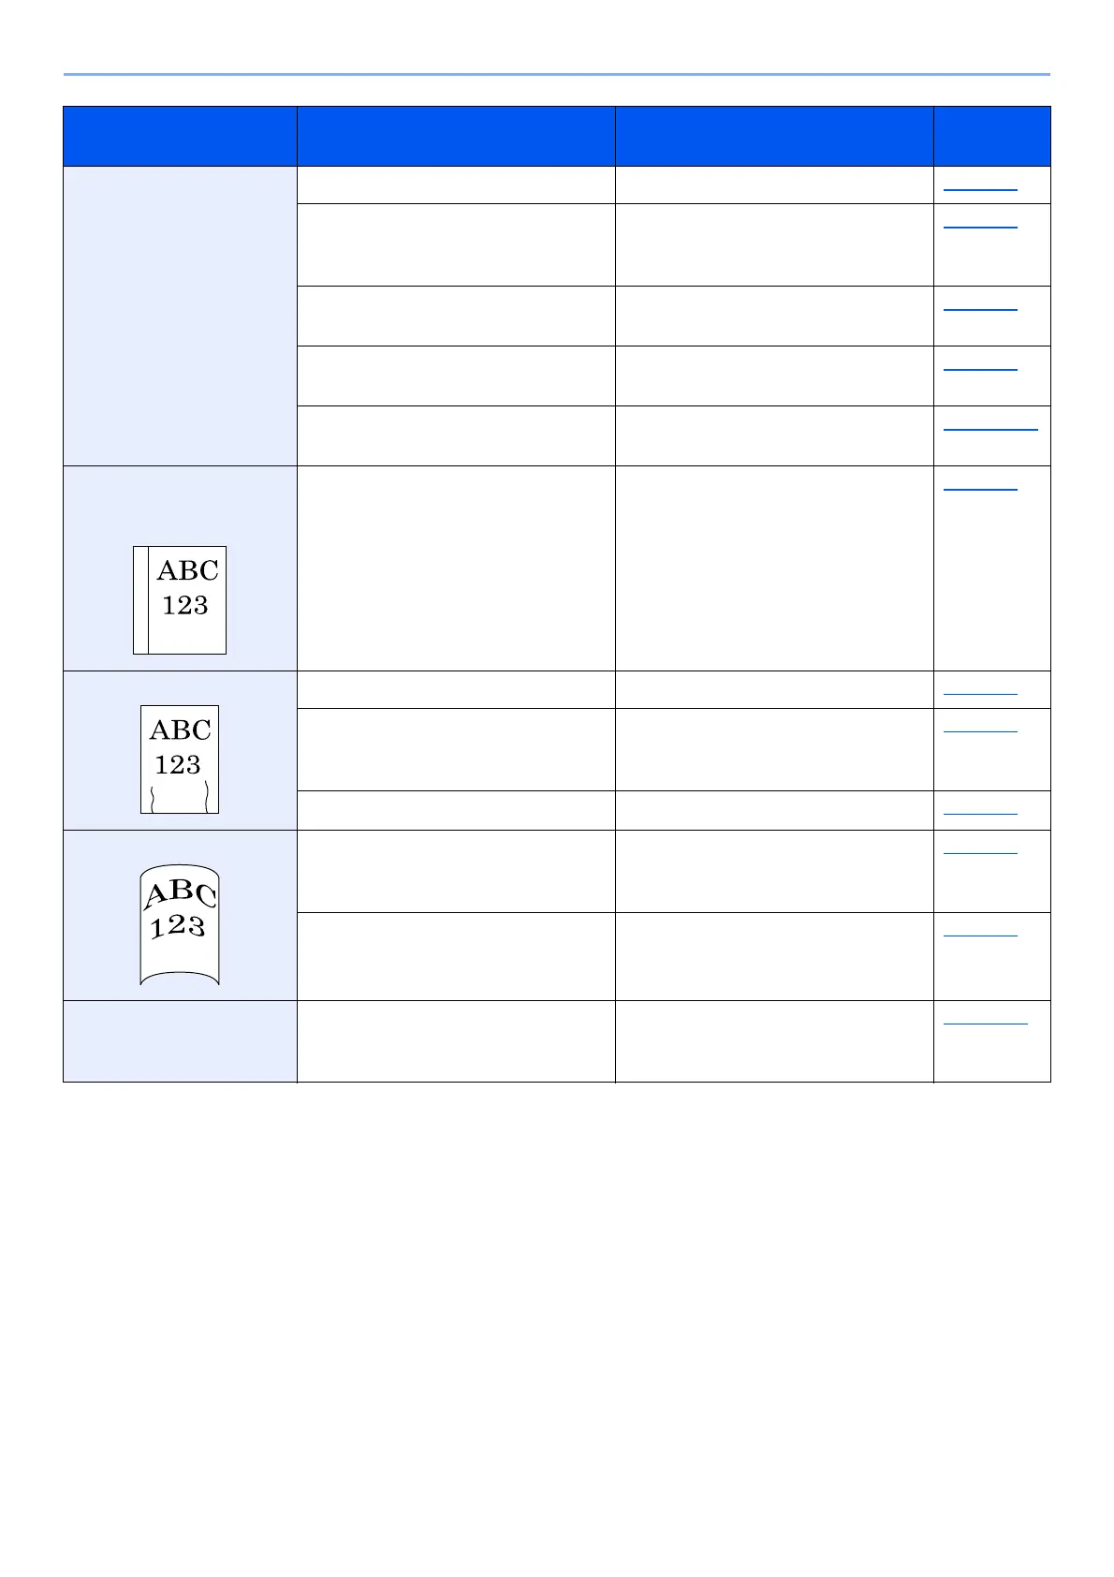Click the narrow last blue header cell
Image resolution: width=1114 pixels, height=1577 pixels.
point(992,136)
